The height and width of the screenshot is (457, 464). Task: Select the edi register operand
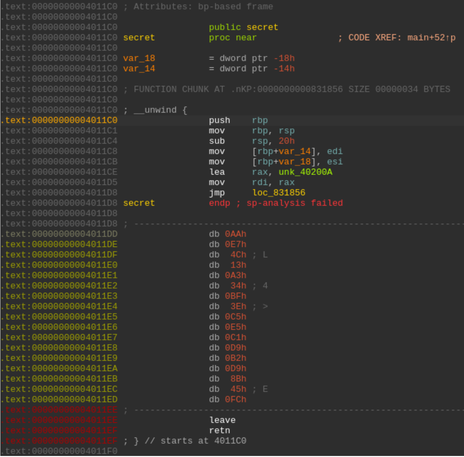pos(335,151)
